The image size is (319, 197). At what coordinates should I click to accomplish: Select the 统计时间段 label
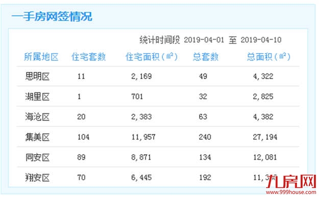click(160, 40)
